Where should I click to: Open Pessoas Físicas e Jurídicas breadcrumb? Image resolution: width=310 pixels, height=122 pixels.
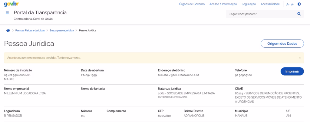click(30, 30)
